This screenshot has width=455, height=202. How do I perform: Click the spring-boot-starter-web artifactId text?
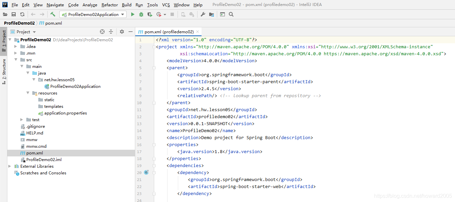coord(250,186)
